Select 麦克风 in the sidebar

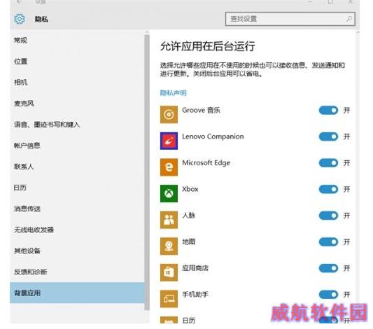24,104
